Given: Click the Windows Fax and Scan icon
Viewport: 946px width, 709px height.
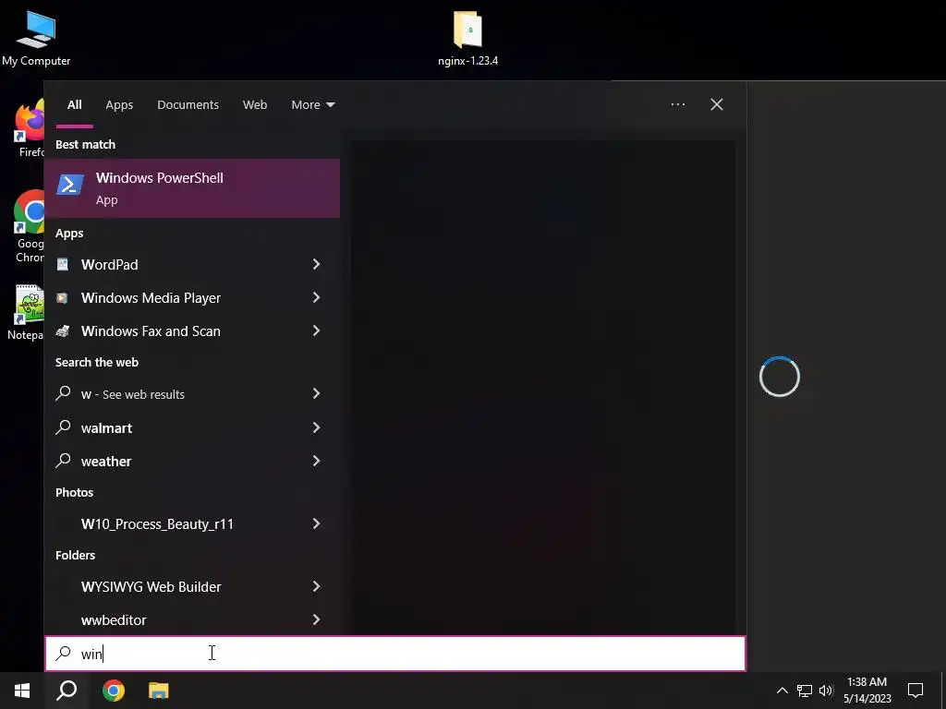Looking at the screenshot, I should [63, 331].
